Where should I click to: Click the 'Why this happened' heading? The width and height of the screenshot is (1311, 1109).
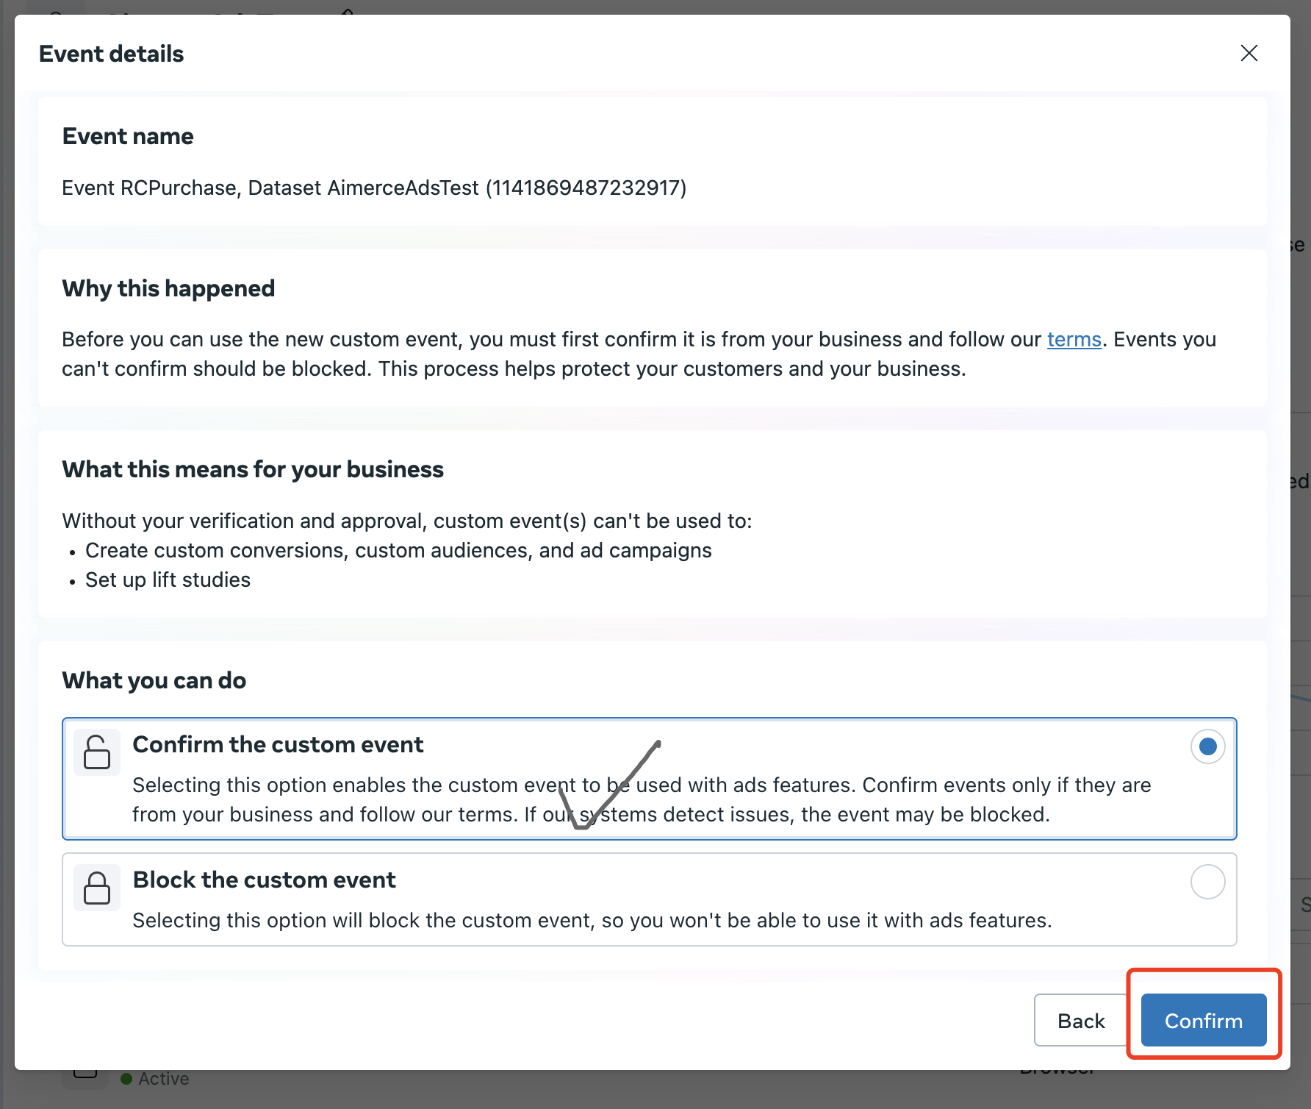coord(168,288)
